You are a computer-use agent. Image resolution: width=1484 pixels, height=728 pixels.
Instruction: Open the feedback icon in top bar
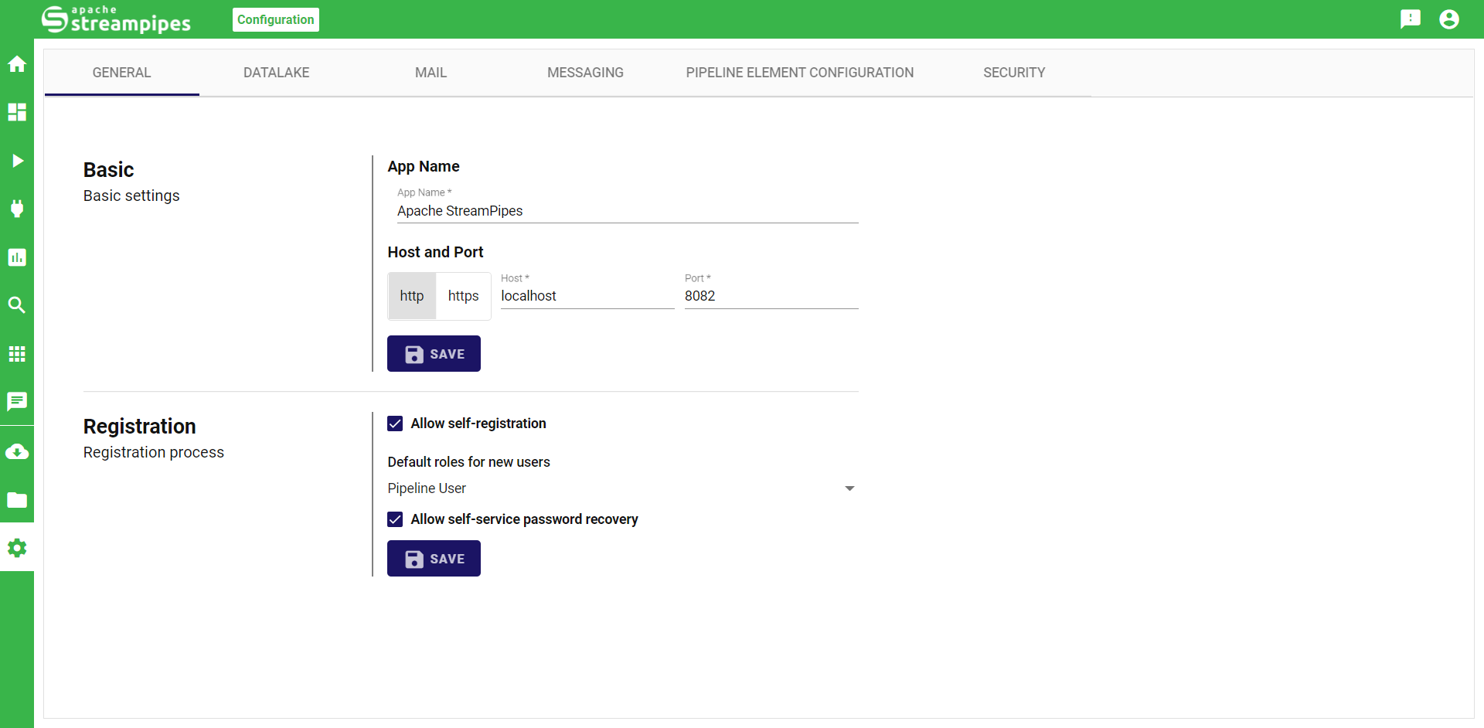pos(1410,19)
